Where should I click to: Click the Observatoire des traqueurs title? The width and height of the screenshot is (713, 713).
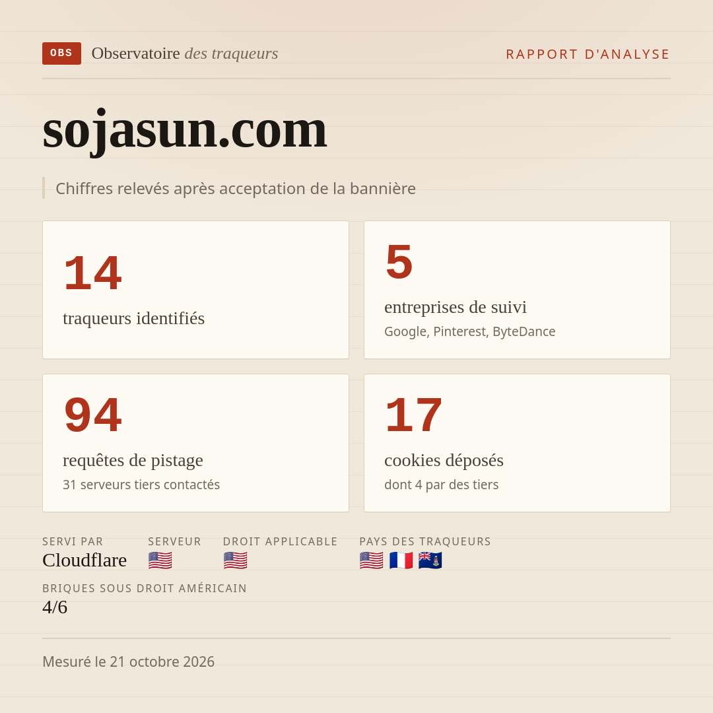click(x=185, y=53)
